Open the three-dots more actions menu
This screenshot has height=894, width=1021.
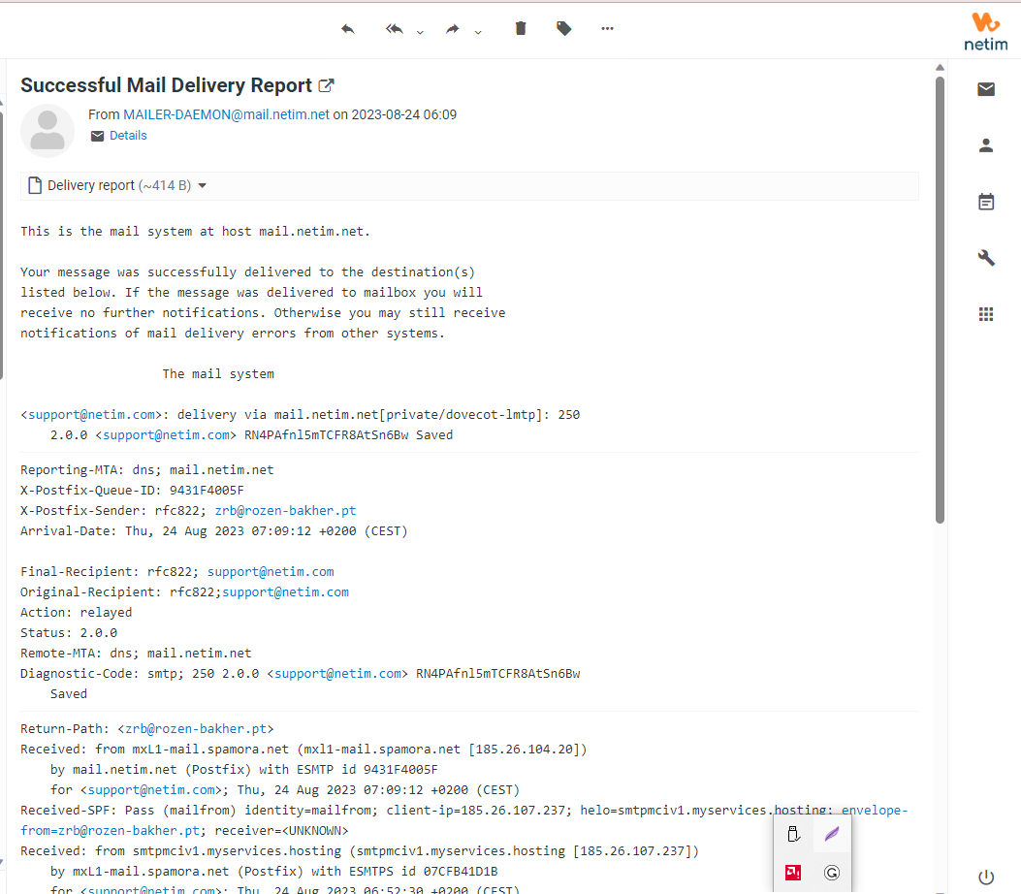click(x=607, y=29)
